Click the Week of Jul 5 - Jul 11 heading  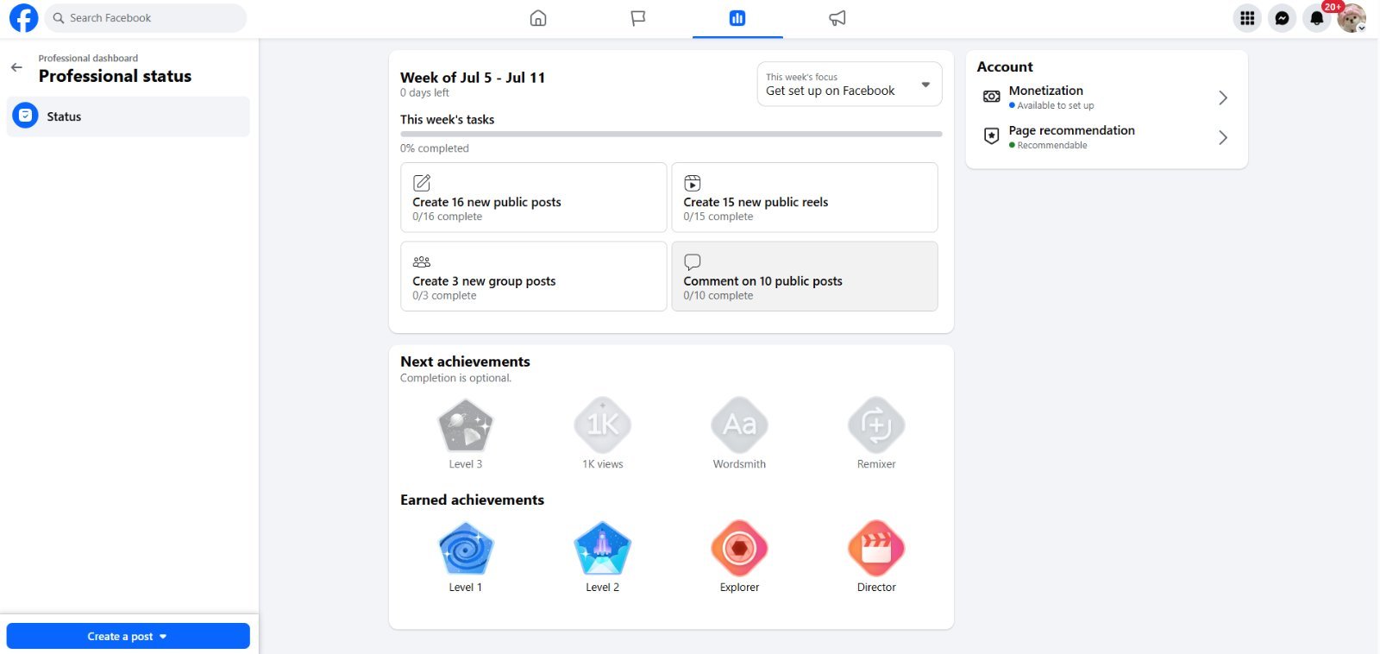473,78
